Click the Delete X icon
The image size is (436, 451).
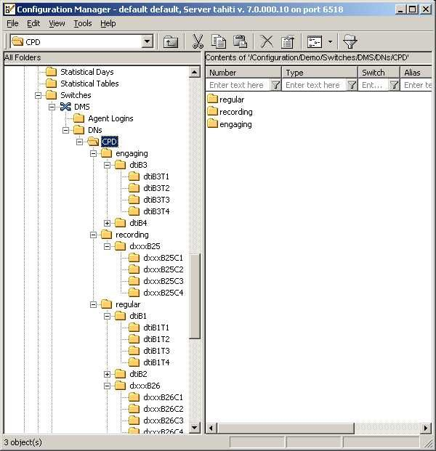point(267,42)
